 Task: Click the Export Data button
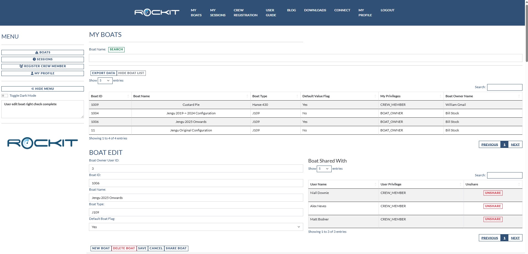click(103, 73)
